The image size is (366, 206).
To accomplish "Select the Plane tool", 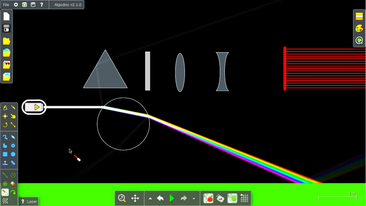I will point(5,163).
